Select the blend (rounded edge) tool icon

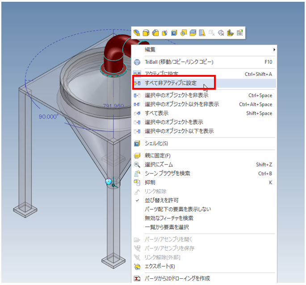pos(146,33)
